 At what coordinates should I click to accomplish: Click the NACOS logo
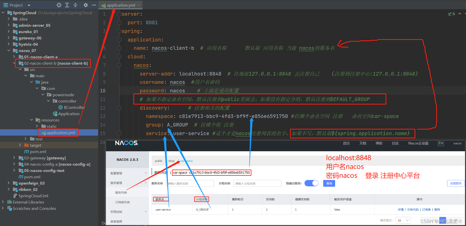coord(127,143)
